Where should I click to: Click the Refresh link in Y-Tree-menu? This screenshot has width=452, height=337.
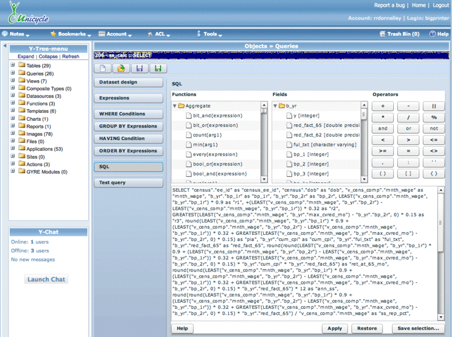point(71,56)
